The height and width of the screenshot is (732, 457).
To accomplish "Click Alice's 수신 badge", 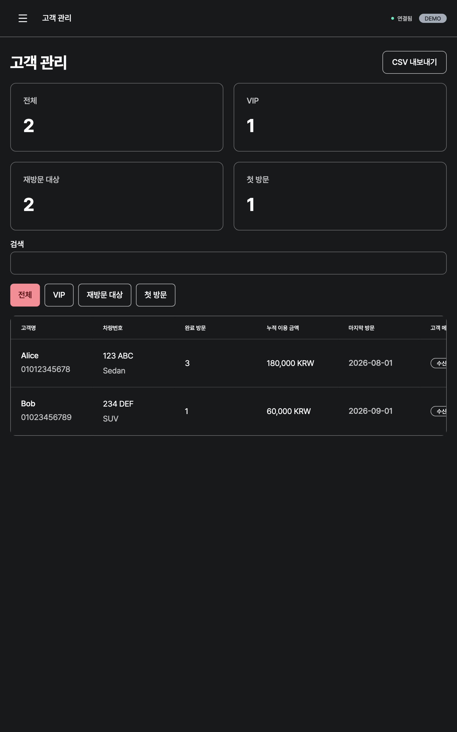I will click(439, 363).
